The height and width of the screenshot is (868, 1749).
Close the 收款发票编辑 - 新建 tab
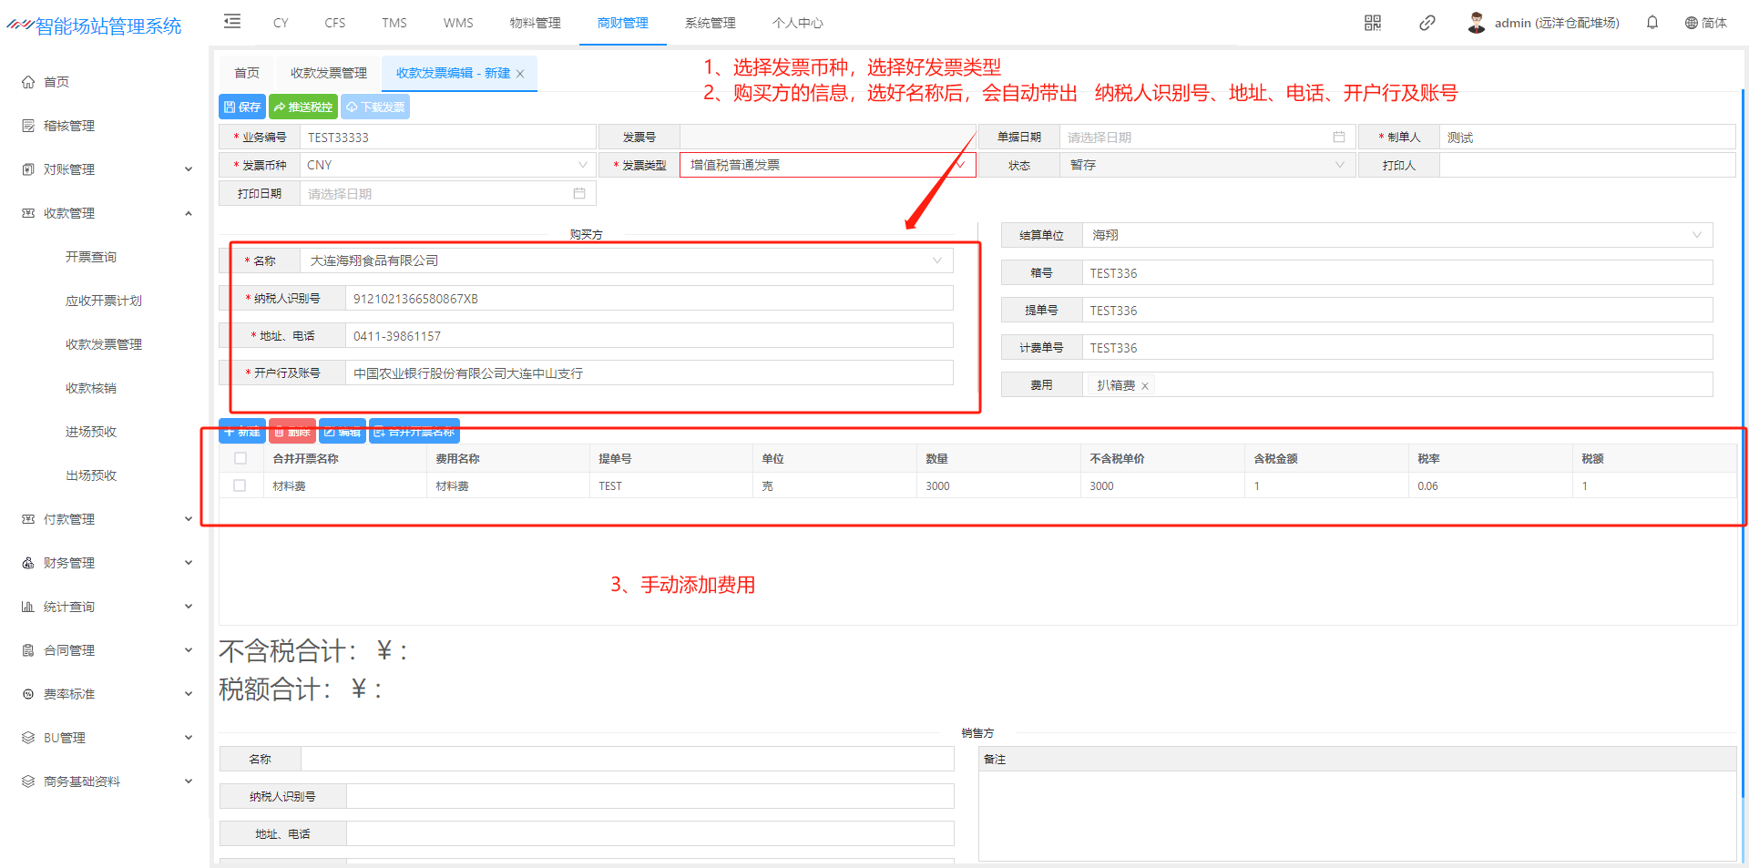(520, 74)
